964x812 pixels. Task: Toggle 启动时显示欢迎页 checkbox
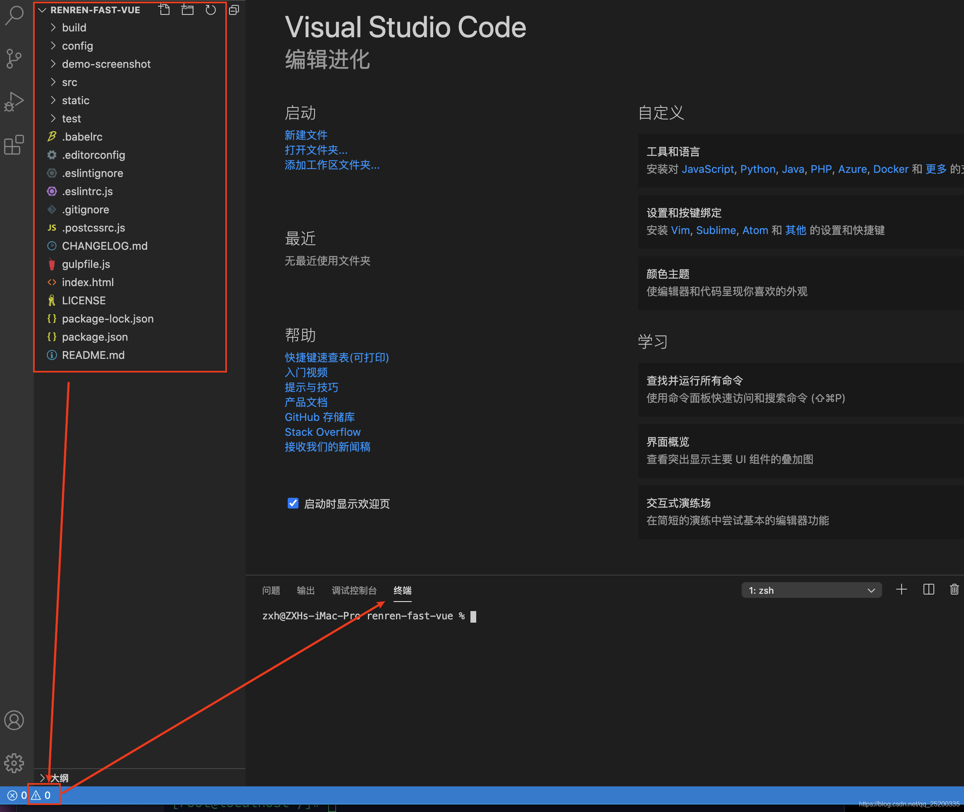(x=293, y=503)
